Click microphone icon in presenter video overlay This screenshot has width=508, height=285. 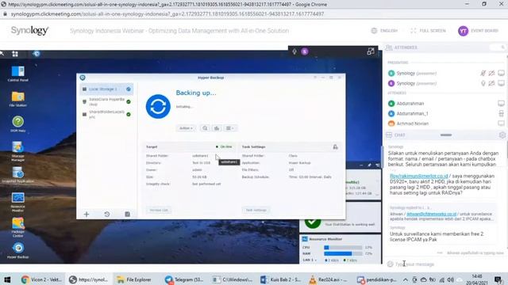coord(294,51)
